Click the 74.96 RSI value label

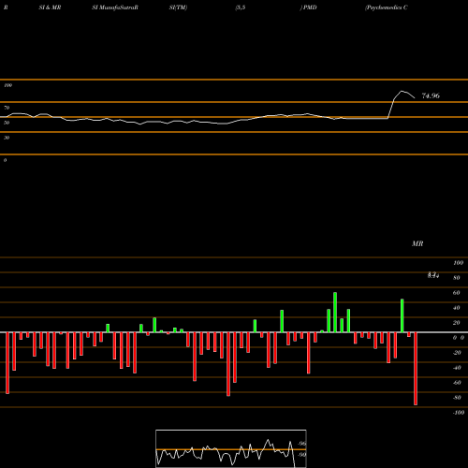click(431, 95)
